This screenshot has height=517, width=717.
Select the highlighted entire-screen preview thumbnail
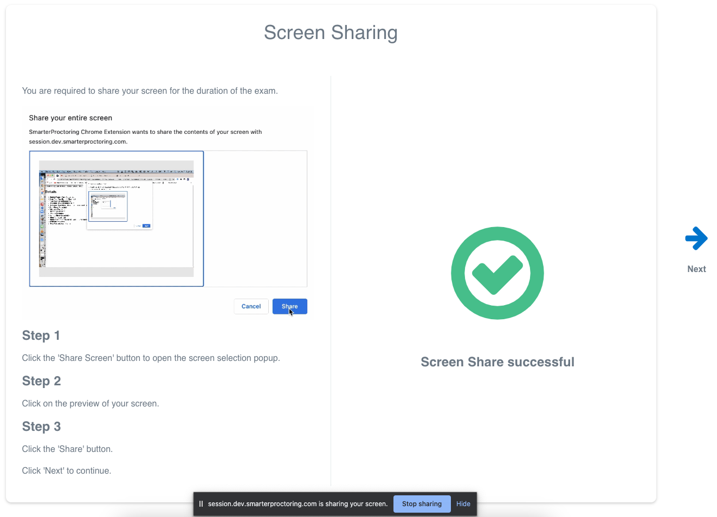tap(117, 218)
